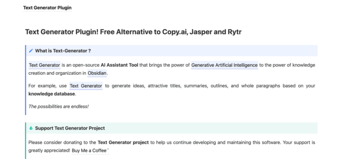This screenshot has height=159, width=337.
Task: Click the blue left border of the first callout
Action: 25,80
